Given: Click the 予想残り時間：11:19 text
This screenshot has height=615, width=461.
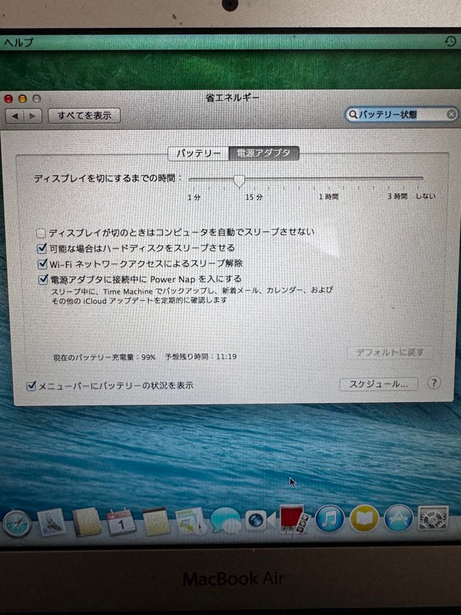Looking at the screenshot, I should (x=201, y=356).
